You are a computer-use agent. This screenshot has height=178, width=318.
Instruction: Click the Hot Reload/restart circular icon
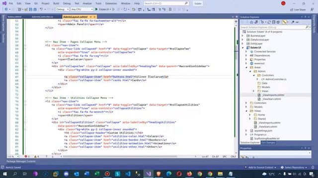point(125,9)
